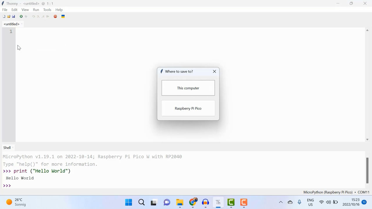Screen dimensions: 372x209
Task: Open File Explorer from taskbar
Action: coord(180,202)
